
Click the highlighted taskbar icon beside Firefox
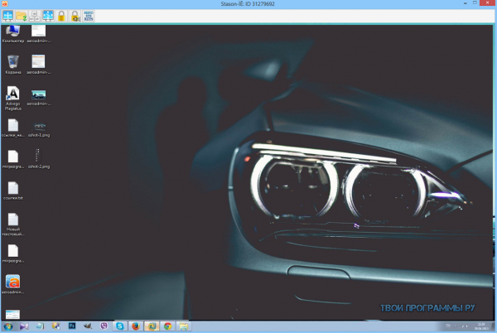(x=152, y=326)
